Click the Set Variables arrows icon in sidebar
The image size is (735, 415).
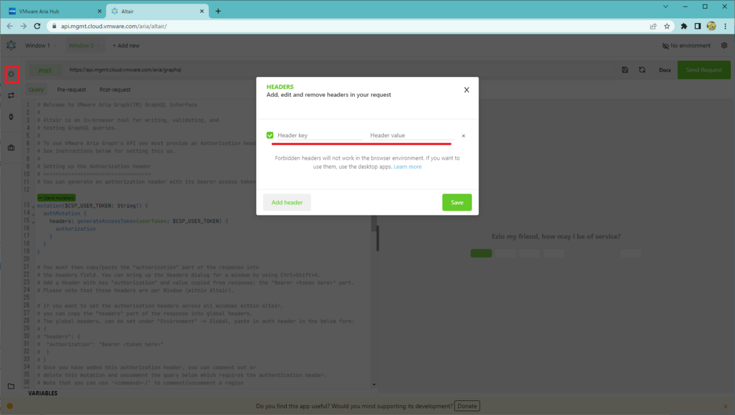(11, 95)
